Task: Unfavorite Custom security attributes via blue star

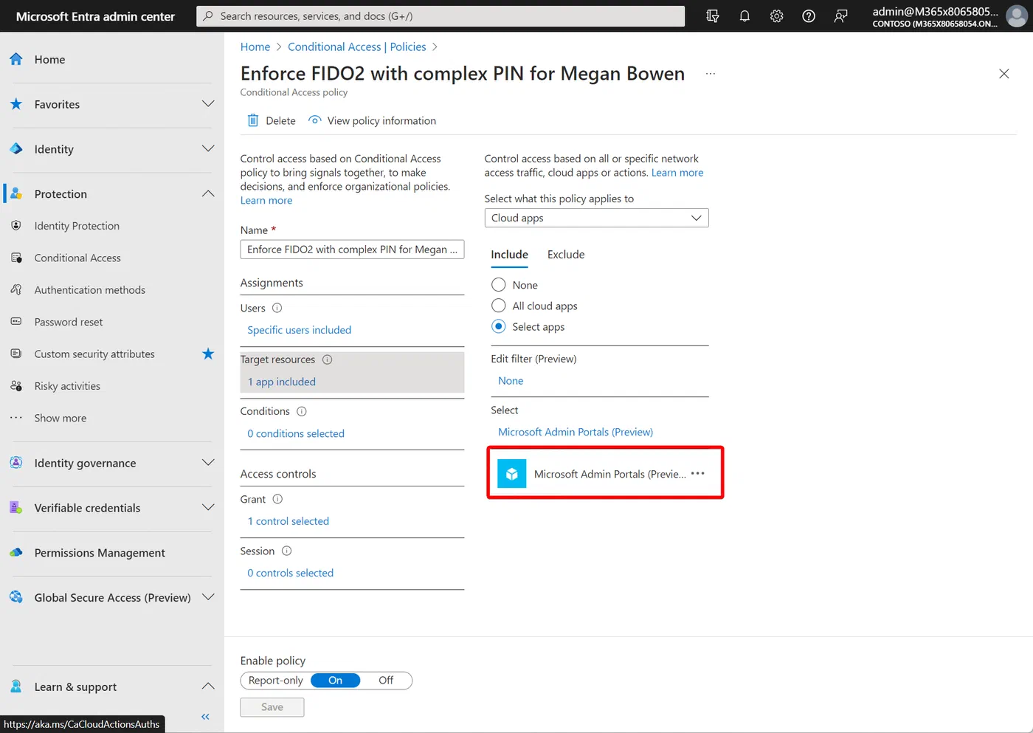Action: pyautogui.click(x=208, y=354)
